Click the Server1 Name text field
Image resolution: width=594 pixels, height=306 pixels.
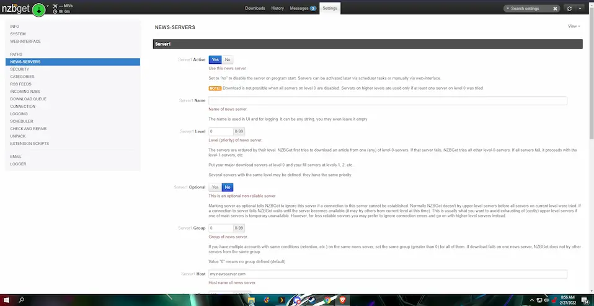tap(388, 100)
